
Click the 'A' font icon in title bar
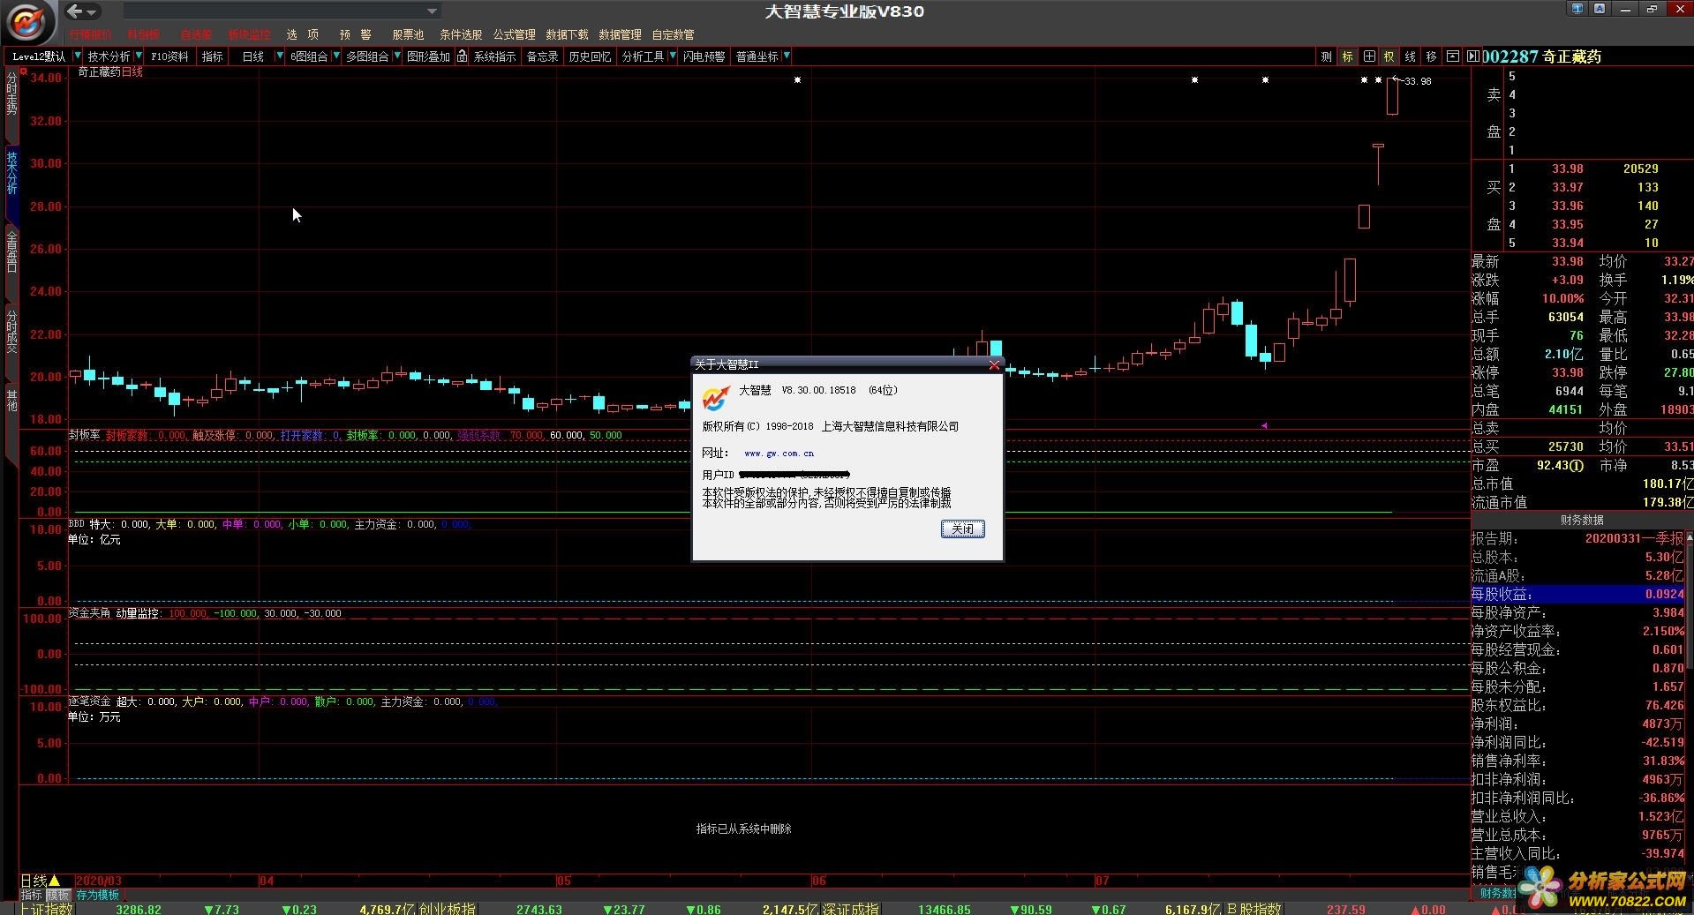[x=1600, y=9]
